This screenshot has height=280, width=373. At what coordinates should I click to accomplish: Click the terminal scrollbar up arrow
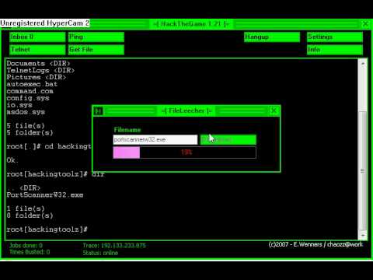[x=363, y=64]
